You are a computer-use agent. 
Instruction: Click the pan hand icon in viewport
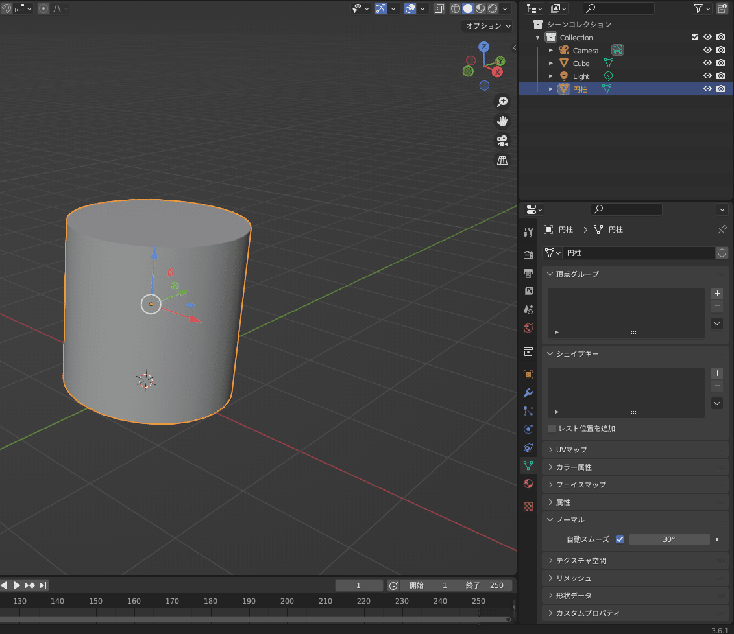coord(502,121)
